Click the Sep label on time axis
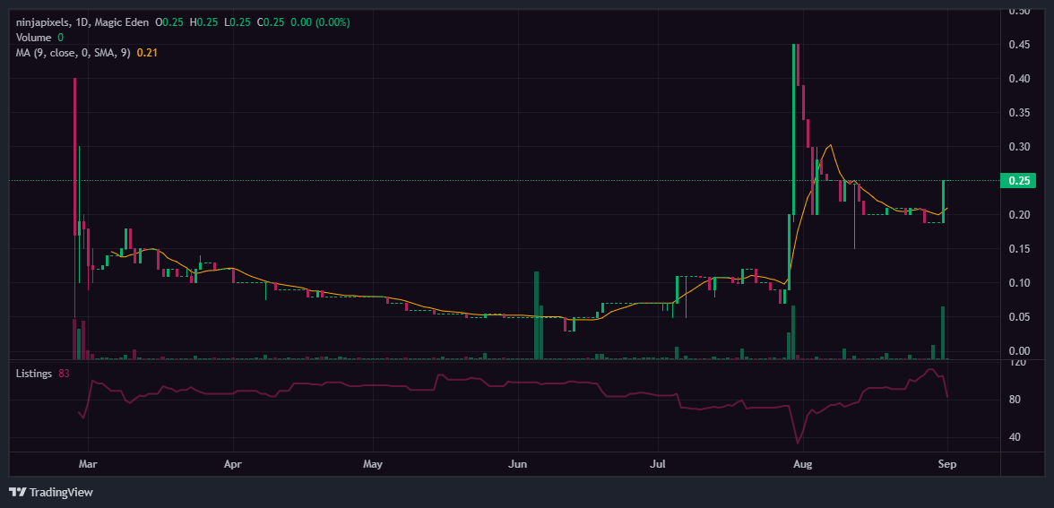 point(946,465)
